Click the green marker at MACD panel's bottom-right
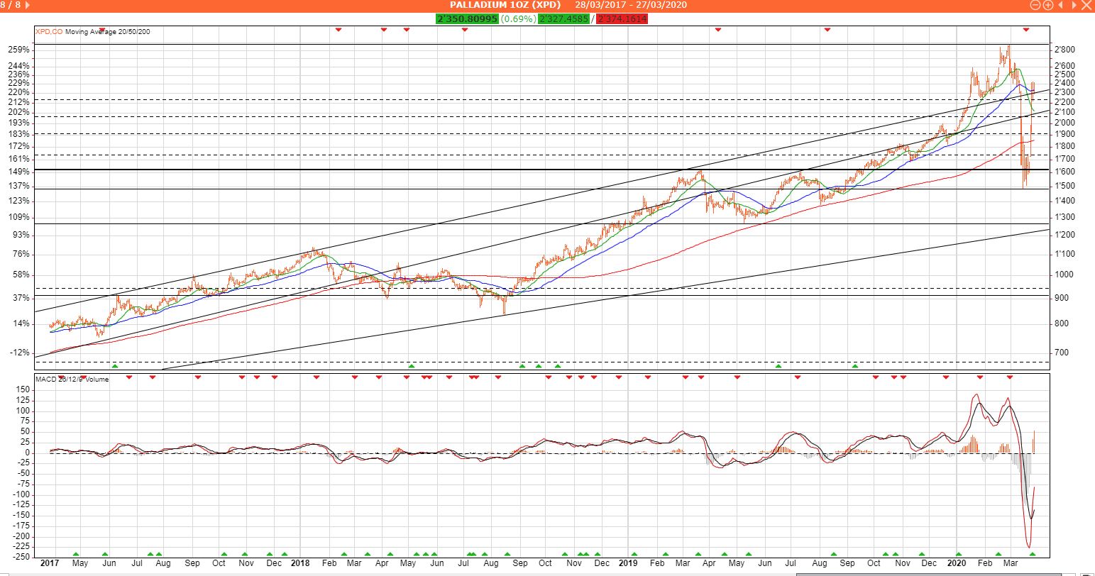The width and height of the screenshot is (1095, 576). pyautogui.click(x=1033, y=554)
